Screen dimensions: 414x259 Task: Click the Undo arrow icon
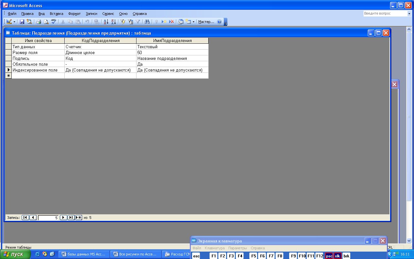[87, 22]
